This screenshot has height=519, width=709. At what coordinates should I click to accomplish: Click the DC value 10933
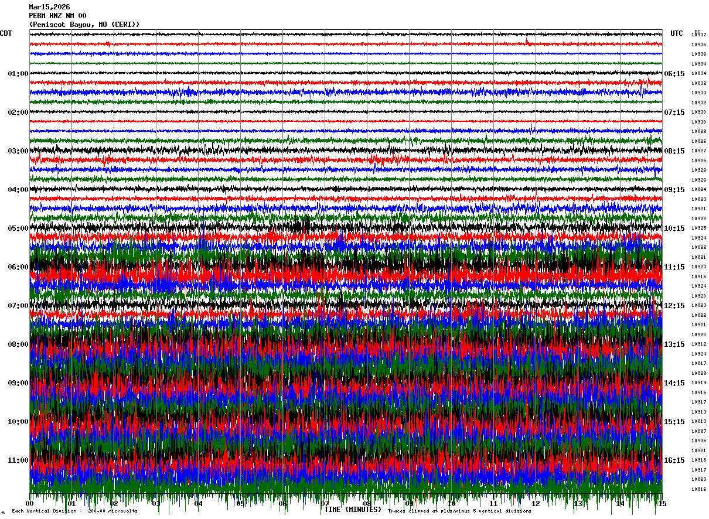point(698,93)
